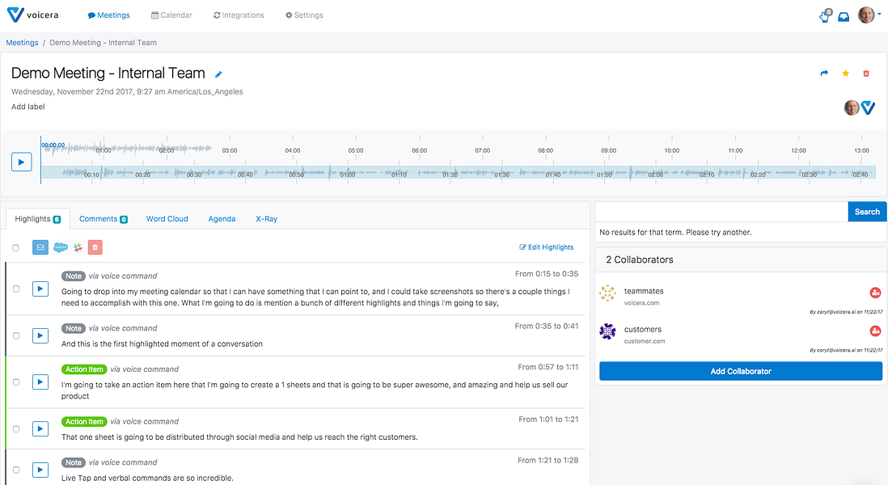Open the Highlights tab

[x=38, y=219]
